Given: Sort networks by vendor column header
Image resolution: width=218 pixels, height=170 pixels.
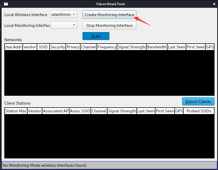Looking at the screenshot, I should (30, 47).
